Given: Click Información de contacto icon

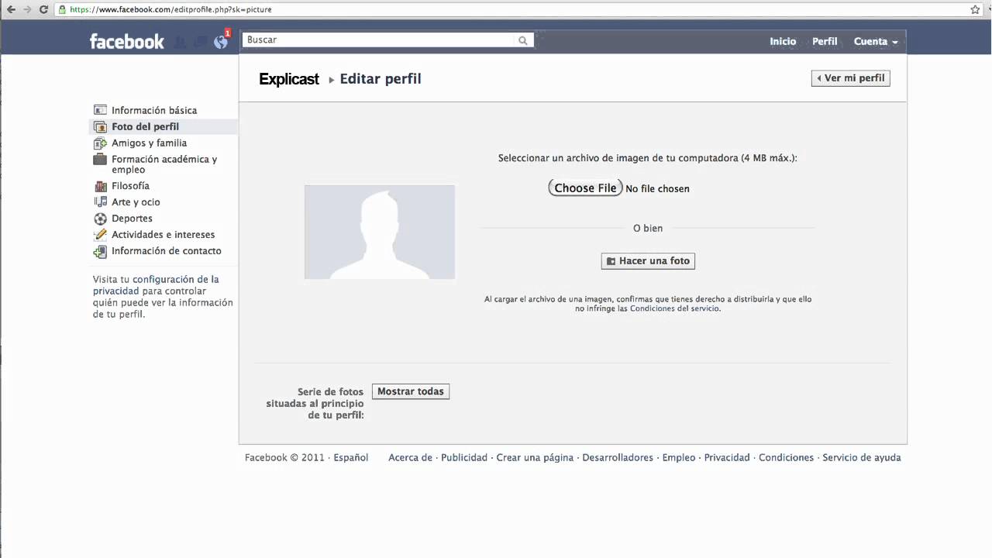Looking at the screenshot, I should (100, 251).
